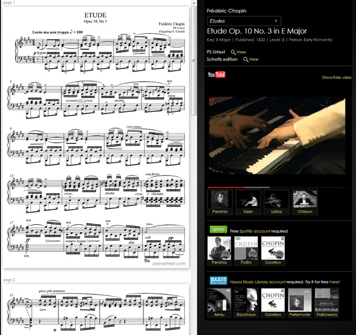Click the splitter grip beside the score
The height and width of the screenshot is (335, 356).
click(194, 61)
